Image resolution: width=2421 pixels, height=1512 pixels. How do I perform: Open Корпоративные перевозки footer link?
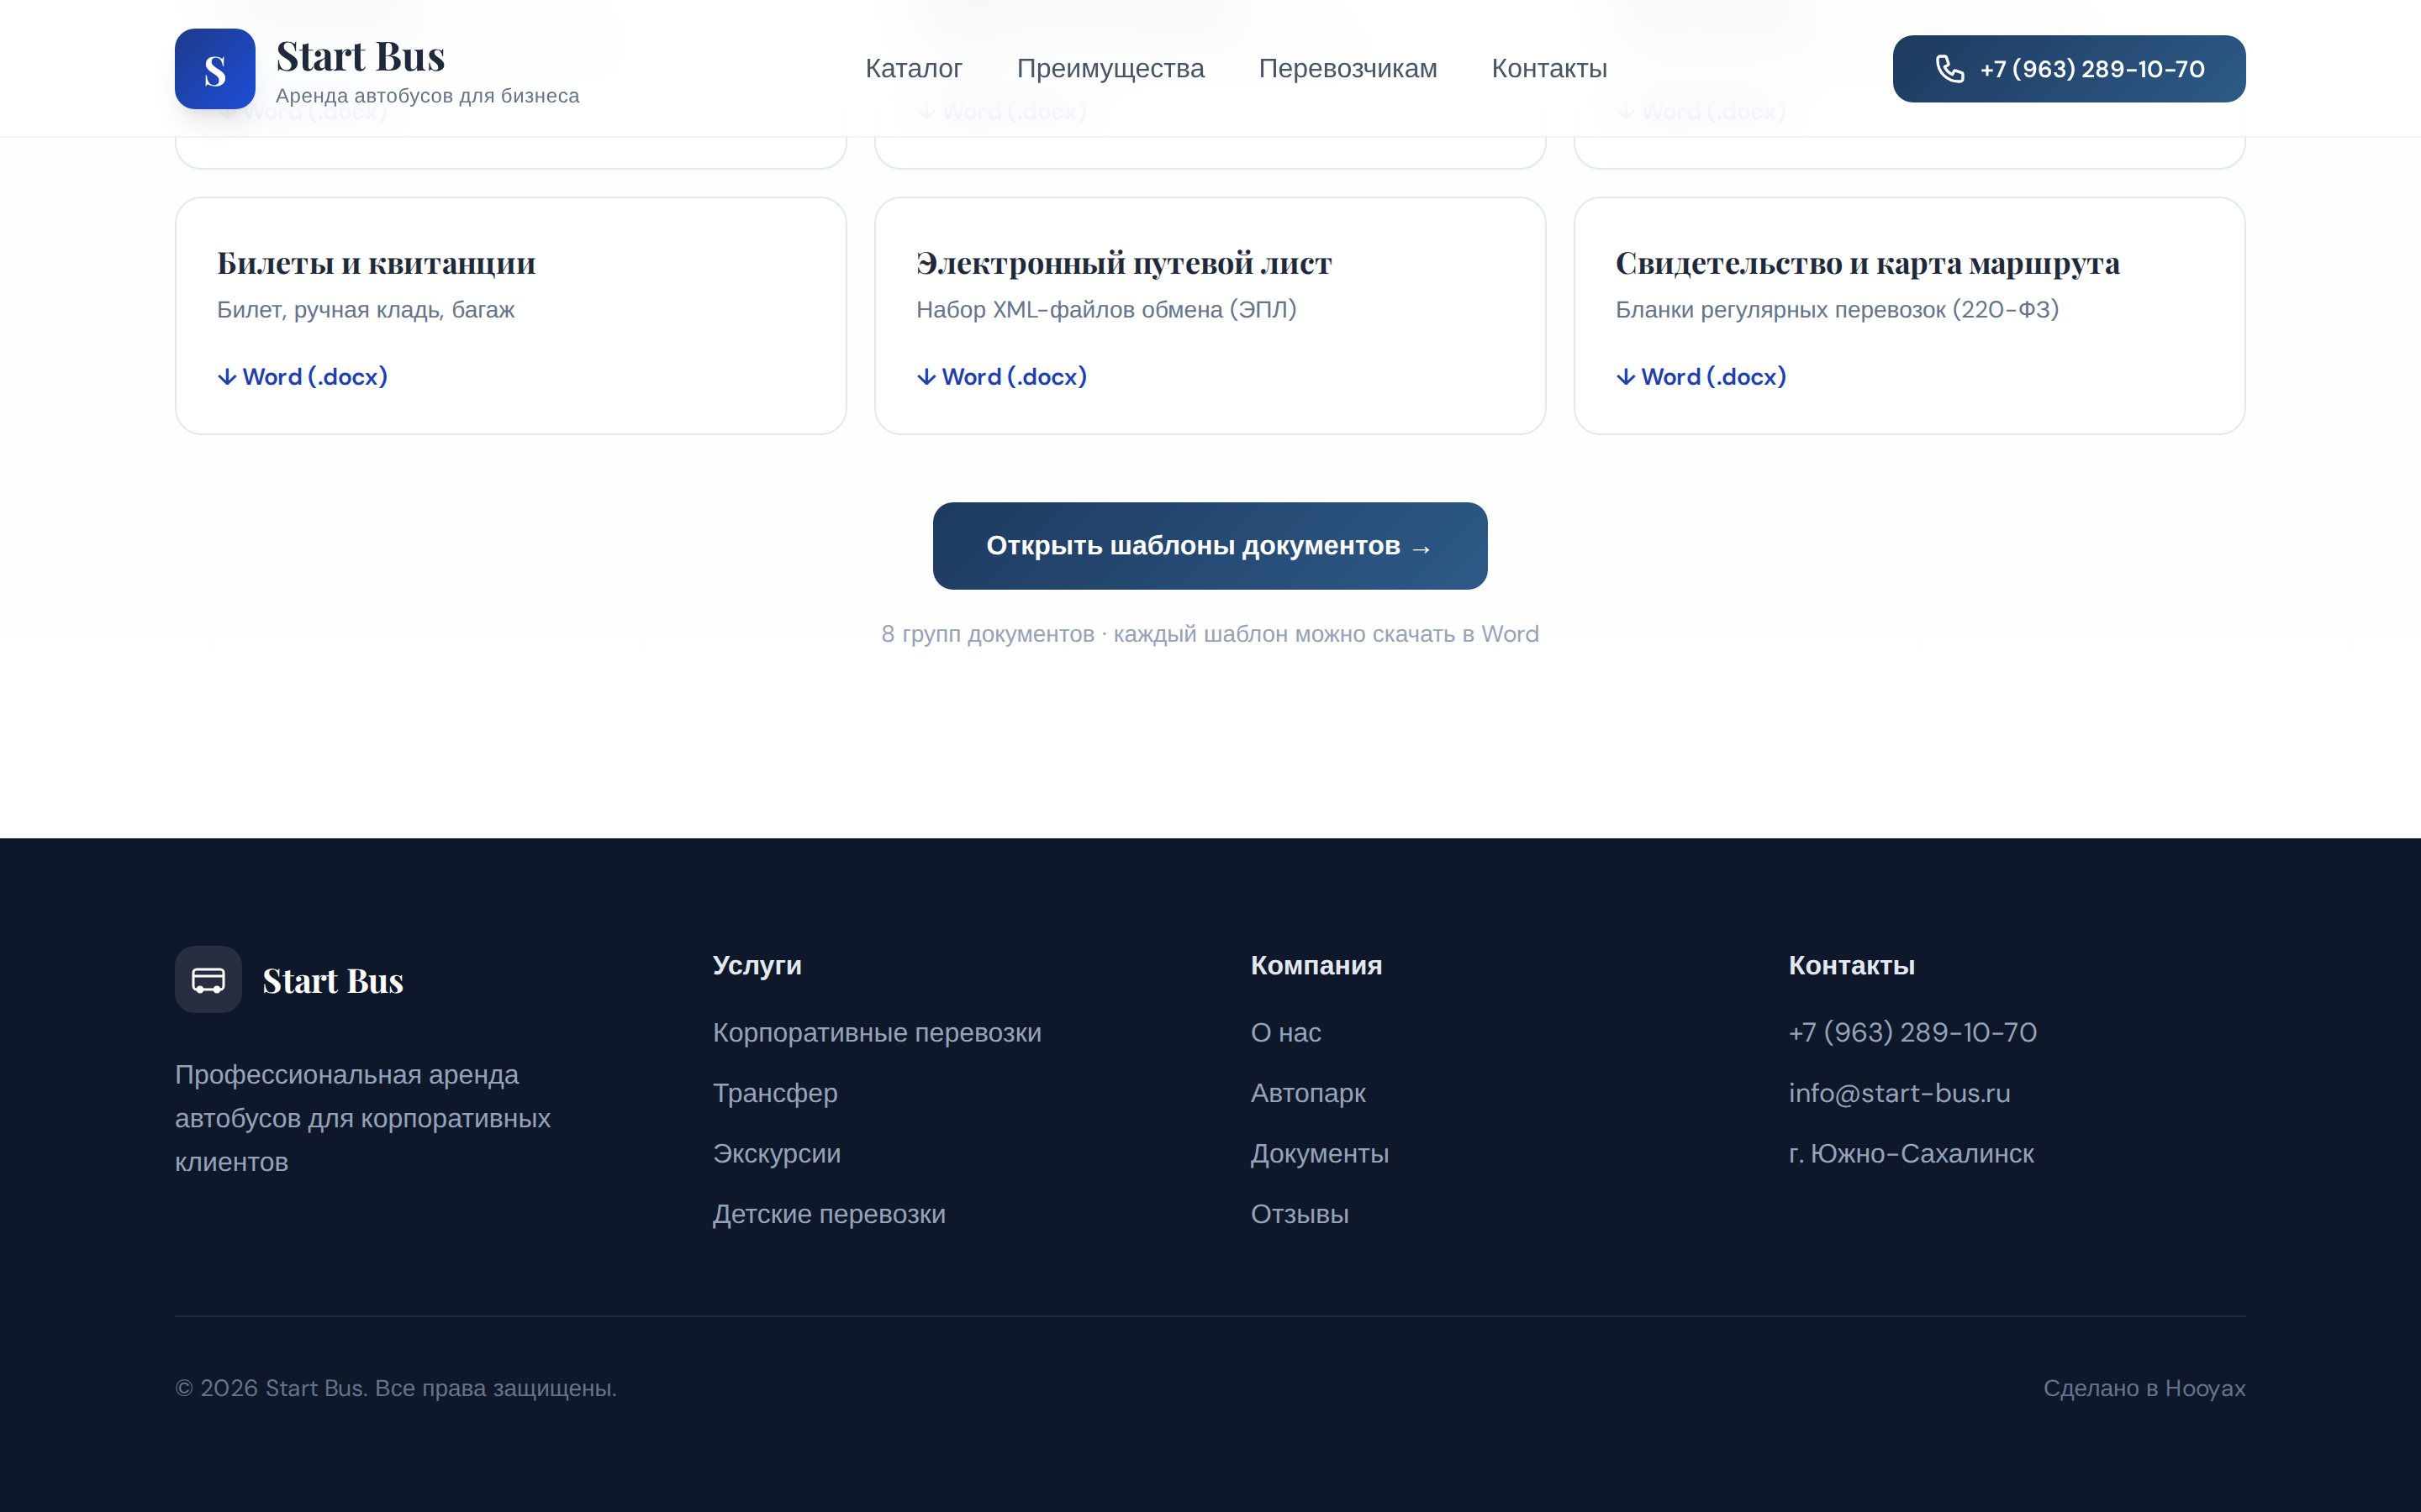pyautogui.click(x=877, y=1033)
